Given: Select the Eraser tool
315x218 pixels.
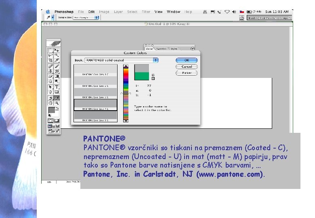Looking at the screenshot, I should [x=50, y=76].
